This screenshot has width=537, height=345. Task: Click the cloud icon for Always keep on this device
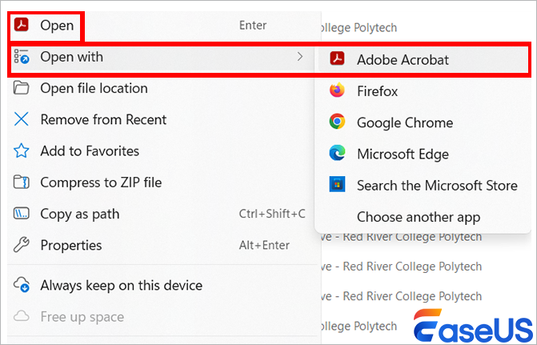click(x=22, y=286)
